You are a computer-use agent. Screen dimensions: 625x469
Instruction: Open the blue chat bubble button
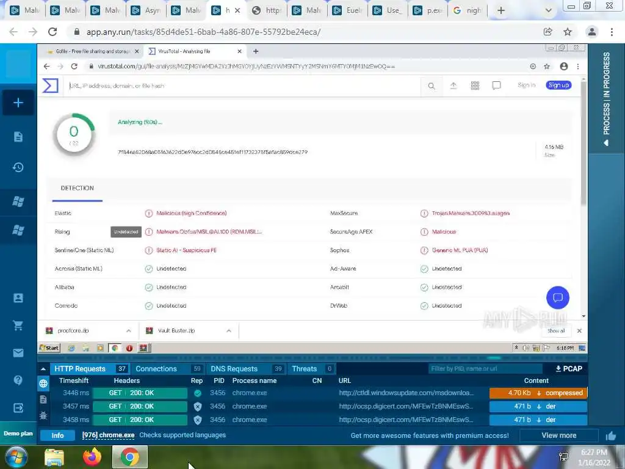[x=558, y=297]
